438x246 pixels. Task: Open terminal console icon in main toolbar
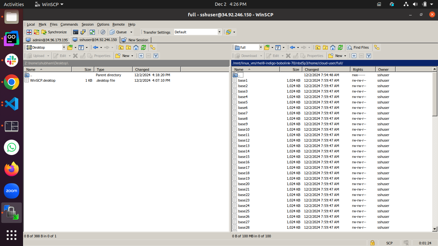tap(76, 32)
